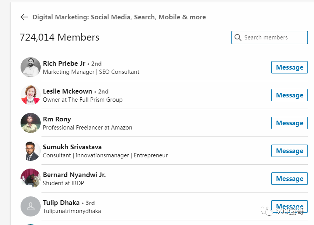Open Rm Rony's profile photo
The width and height of the screenshot is (314, 225).
[x=31, y=123]
